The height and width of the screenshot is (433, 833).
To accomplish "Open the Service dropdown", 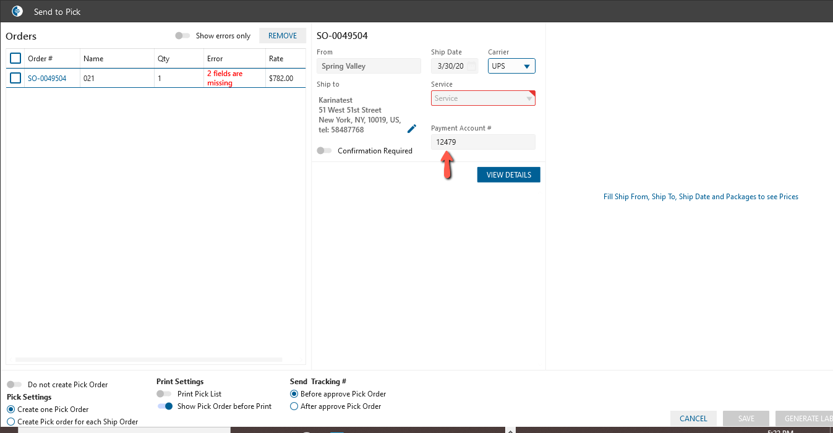I will point(483,98).
